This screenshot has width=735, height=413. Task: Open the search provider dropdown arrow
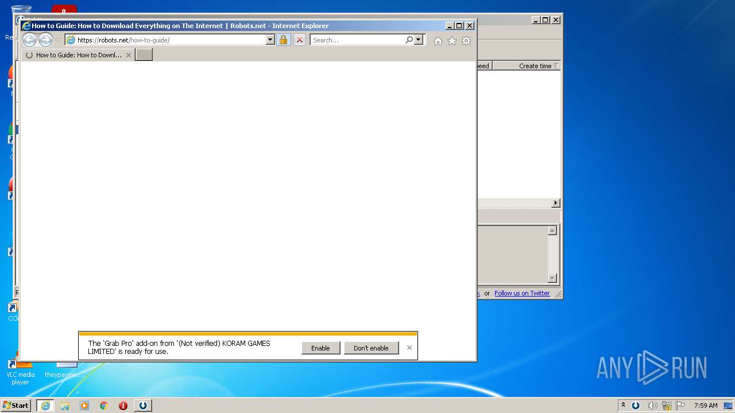click(419, 40)
